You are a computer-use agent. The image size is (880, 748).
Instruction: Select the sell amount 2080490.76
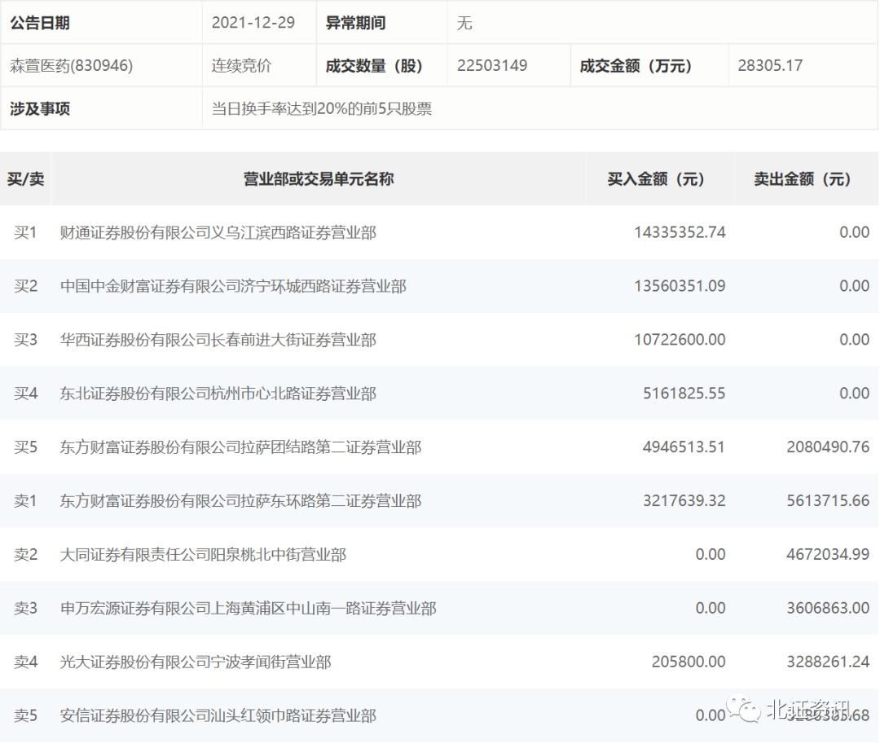click(x=828, y=447)
